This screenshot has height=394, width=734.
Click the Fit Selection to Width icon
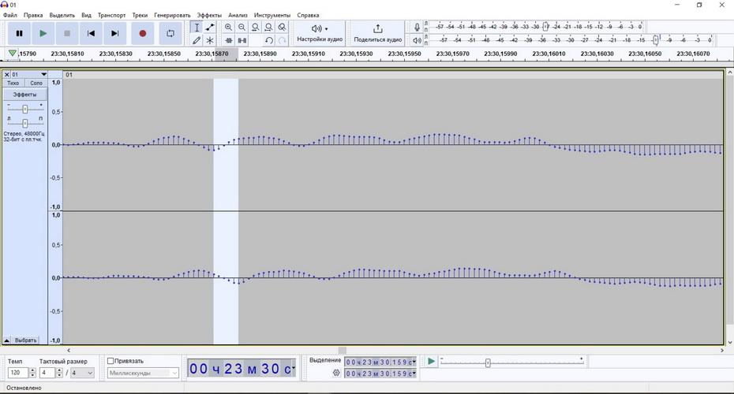coord(255,28)
